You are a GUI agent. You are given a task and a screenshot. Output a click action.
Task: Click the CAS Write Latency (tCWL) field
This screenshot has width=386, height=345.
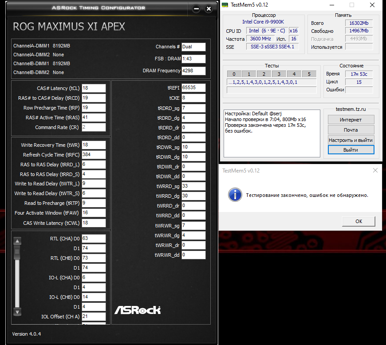tap(94, 223)
